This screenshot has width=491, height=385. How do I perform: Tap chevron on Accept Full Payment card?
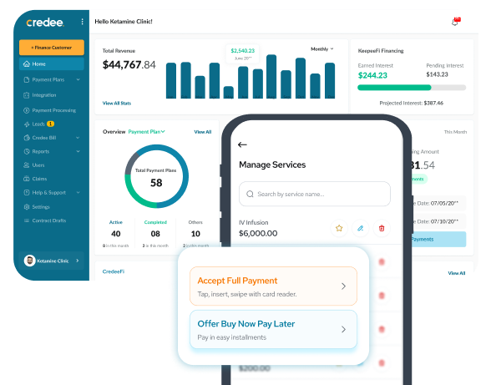[343, 286]
